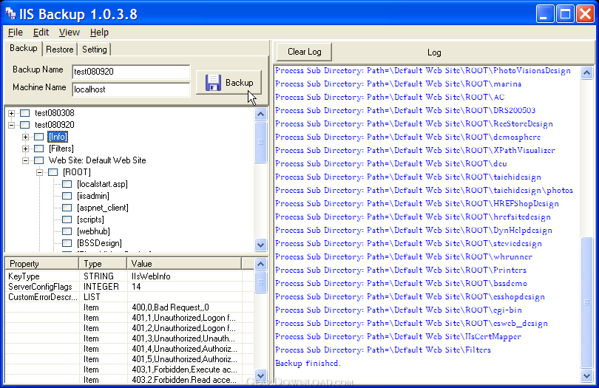Click the log line ending in 'cgi-bin'

399,310
